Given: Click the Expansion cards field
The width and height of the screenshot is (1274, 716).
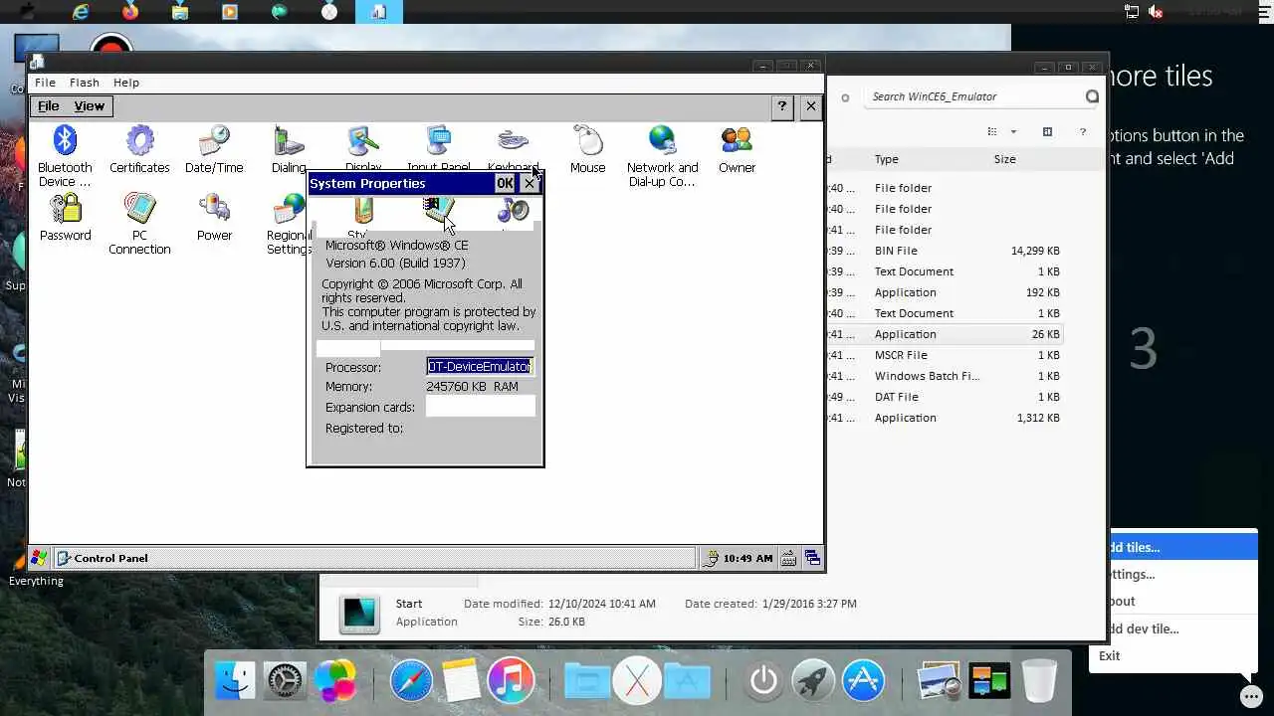Looking at the screenshot, I should [x=480, y=406].
